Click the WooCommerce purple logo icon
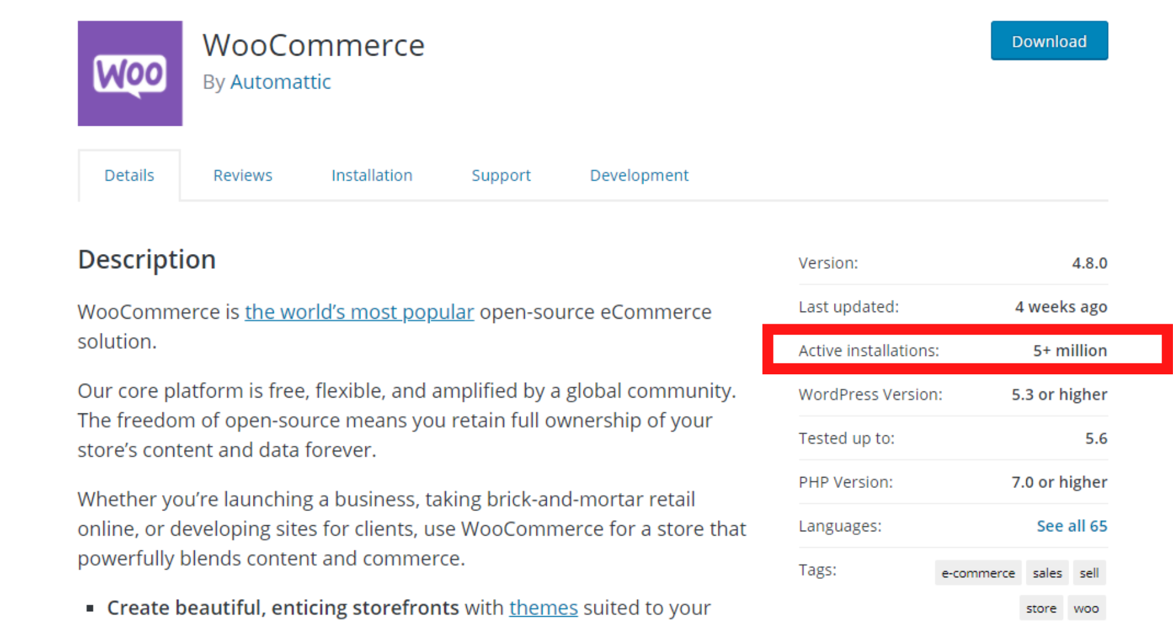 pyautogui.click(x=130, y=73)
